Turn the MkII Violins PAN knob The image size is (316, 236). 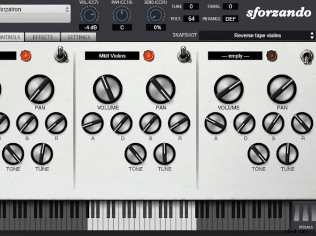point(161,89)
